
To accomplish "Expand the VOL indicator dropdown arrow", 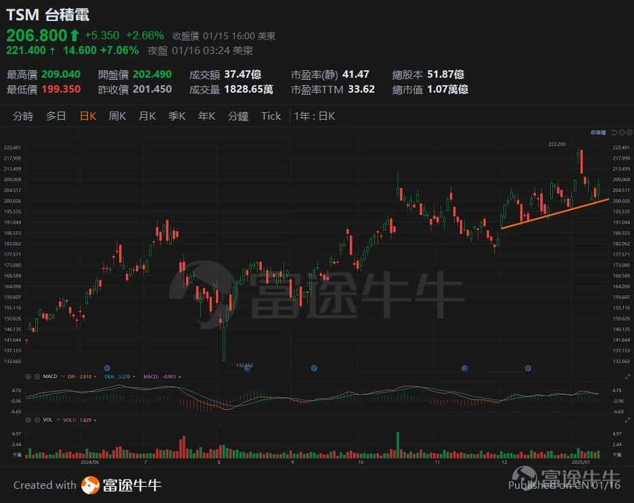I will tap(58, 420).
